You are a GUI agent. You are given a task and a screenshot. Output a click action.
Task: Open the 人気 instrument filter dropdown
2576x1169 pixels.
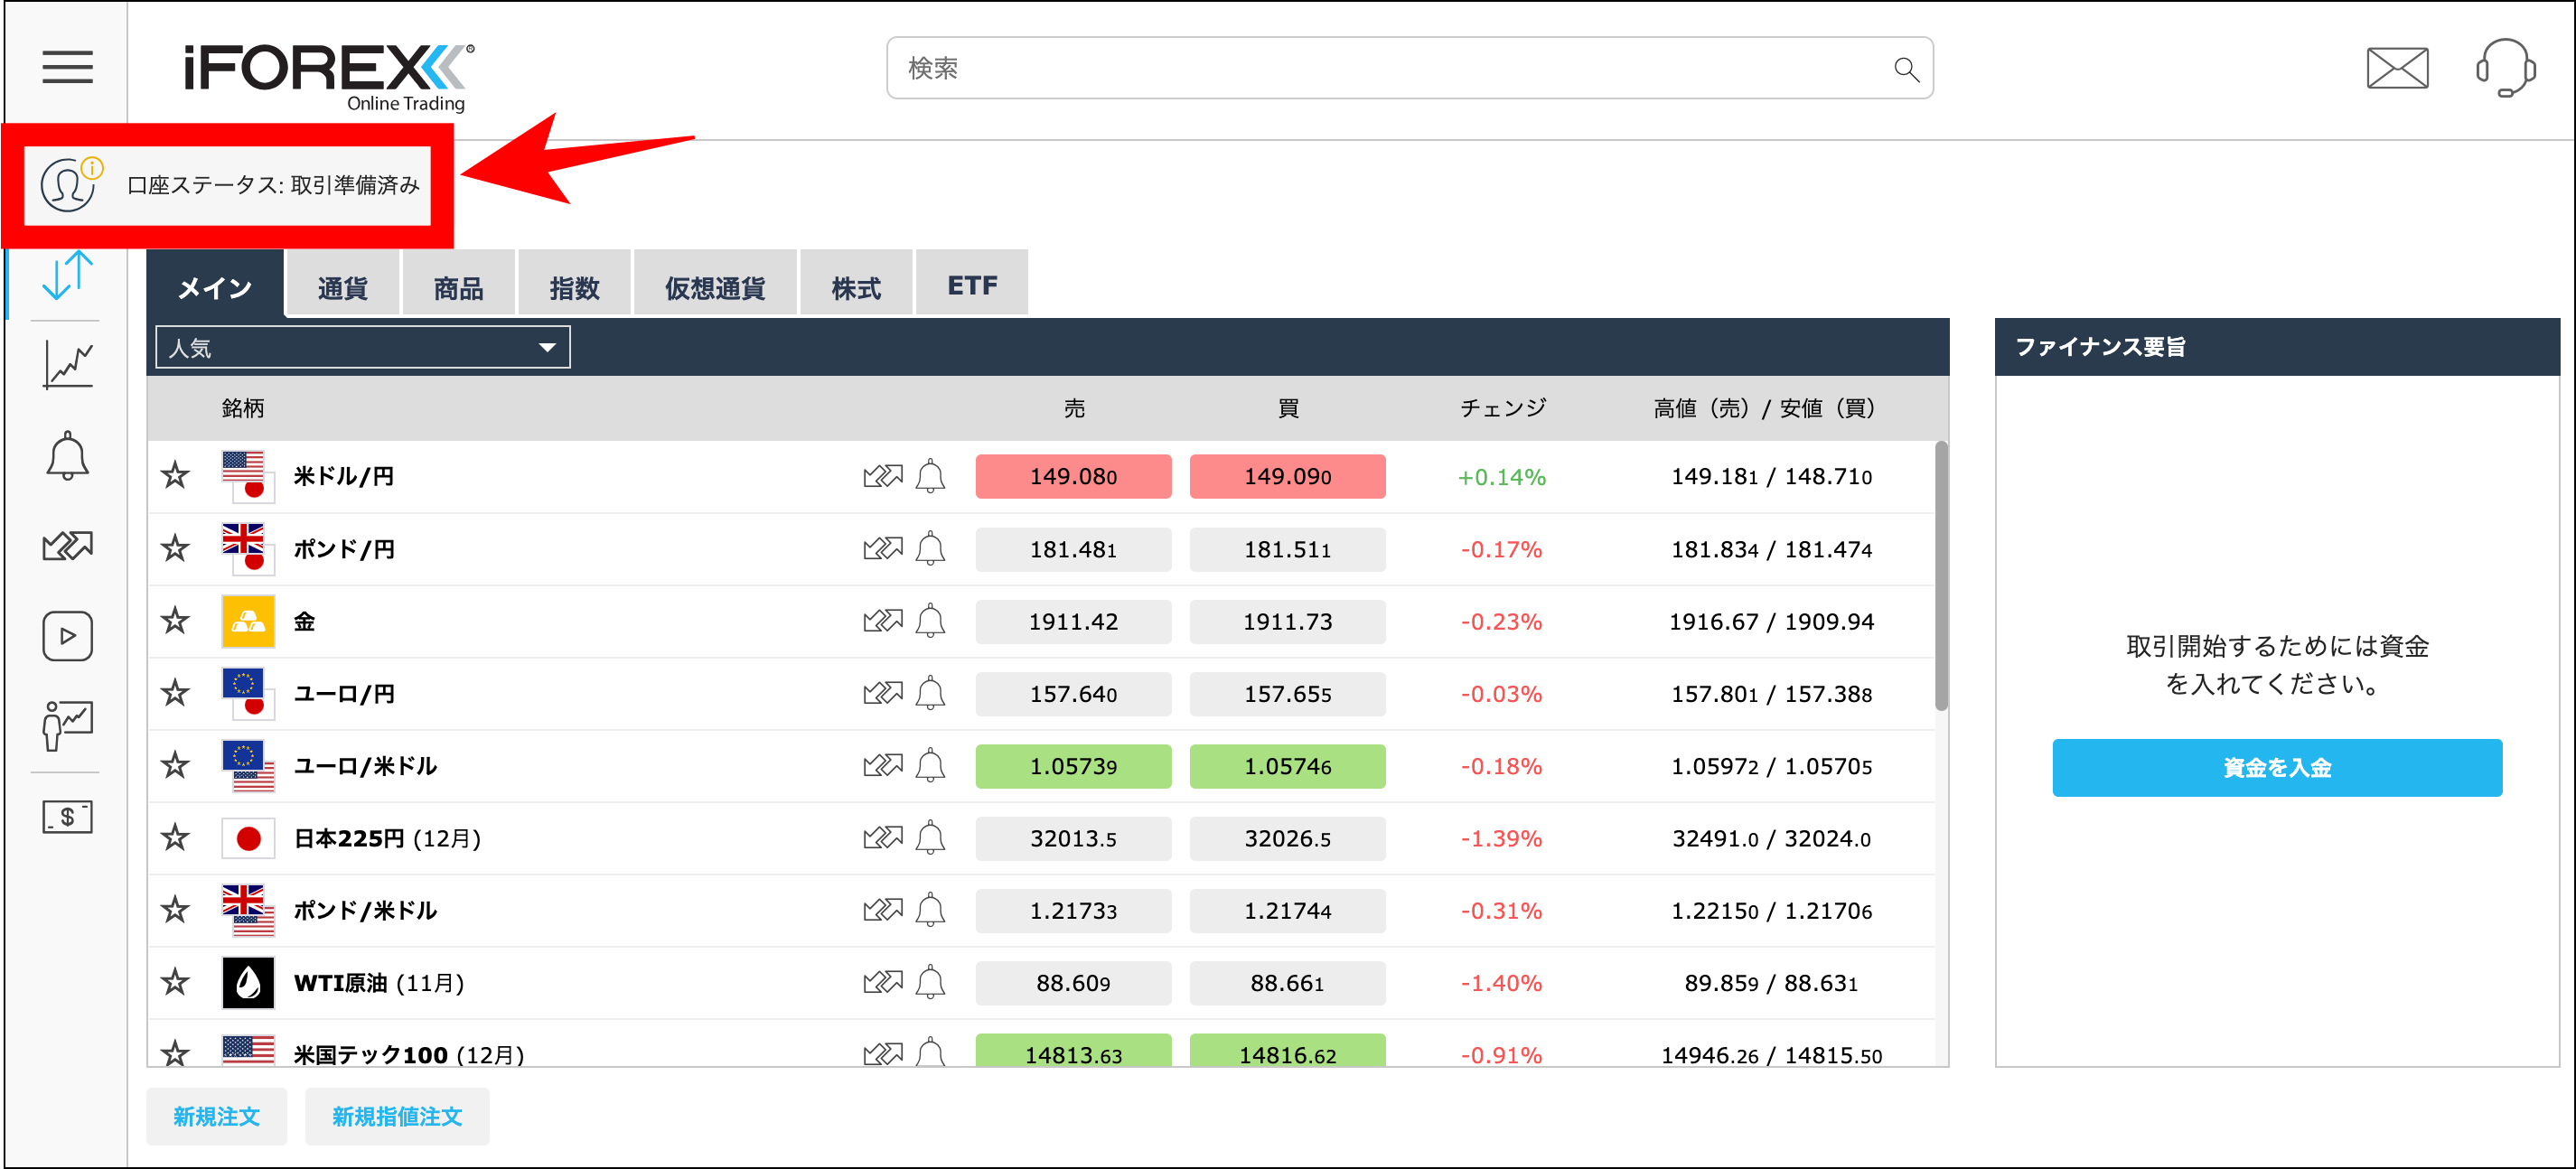pos(362,347)
